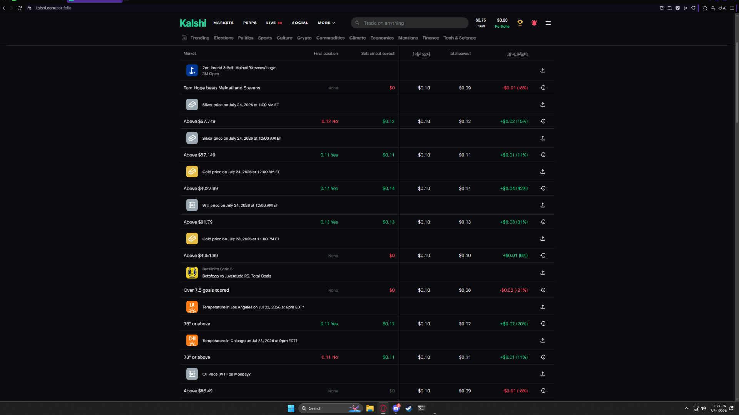This screenshot has height=415, width=739.
Task: Open the MARKETS navigation item
Action: pos(223,23)
